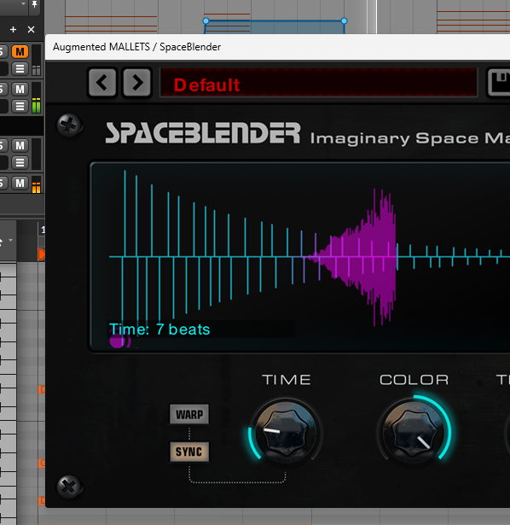This screenshot has width=510, height=525.
Task: Mute the fourth track in the DAW
Action: tap(20, 183)
